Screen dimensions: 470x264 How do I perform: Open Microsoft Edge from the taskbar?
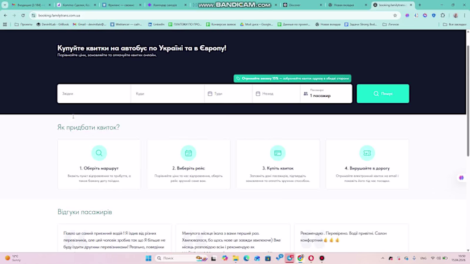(246, 258)
